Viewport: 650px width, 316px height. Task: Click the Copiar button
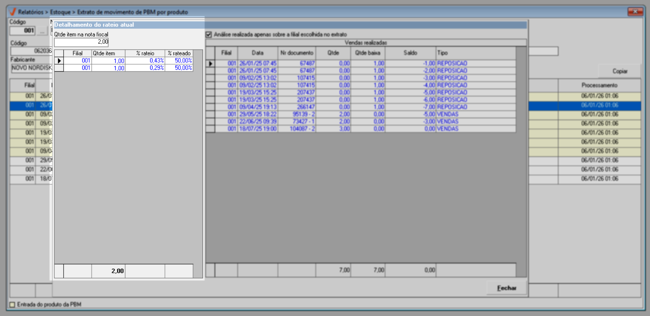(x=619, y=71)
